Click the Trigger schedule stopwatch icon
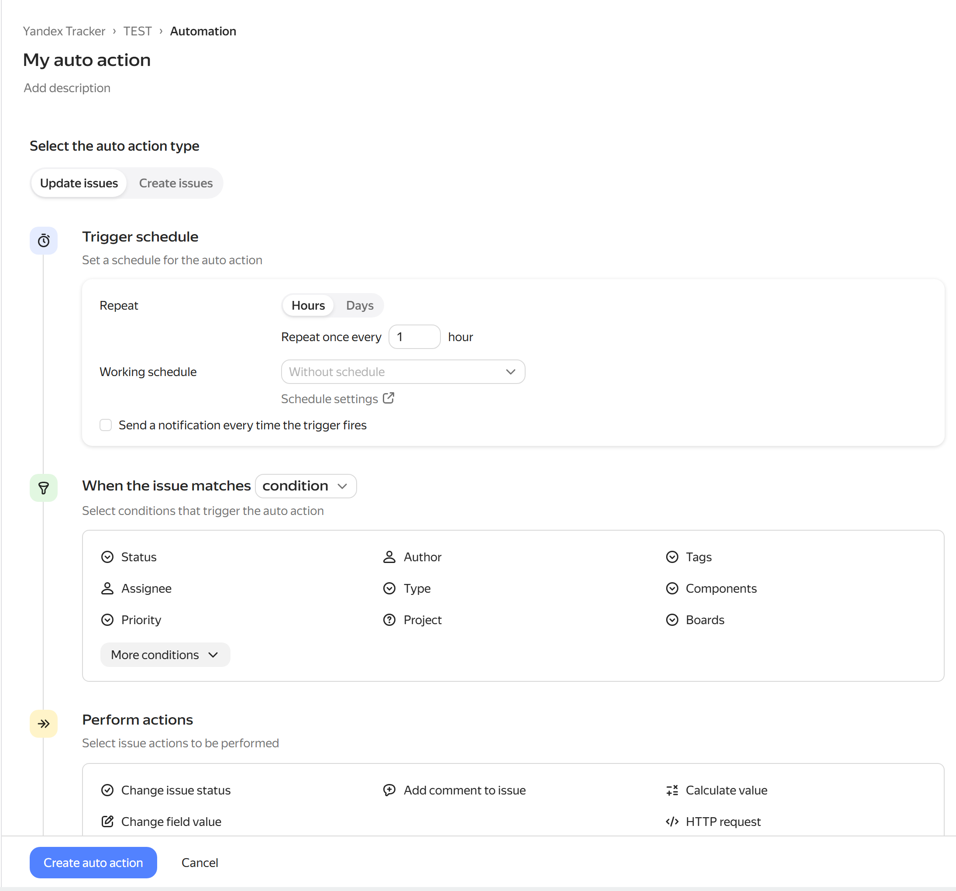 pos(44,241)
